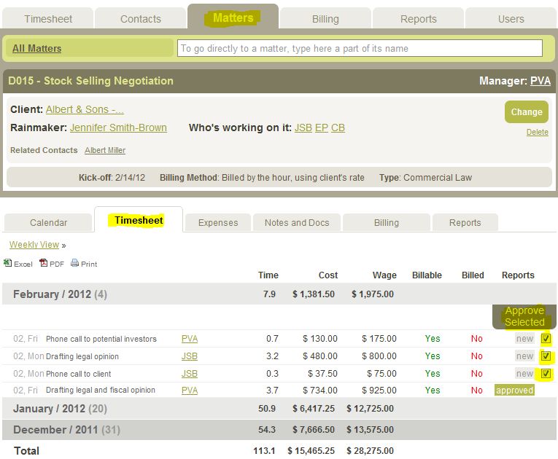Viewport: 558px width, 459px height.
Task: Click the PDF export icon
Action: click(x=44, y=264)
